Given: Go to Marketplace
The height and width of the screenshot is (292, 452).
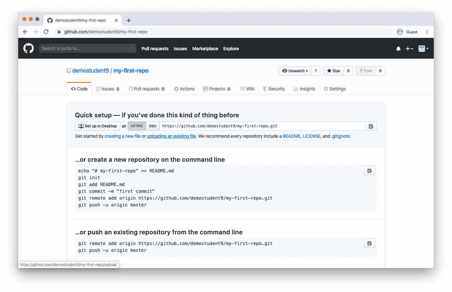Looking at the screenshot, I should [205, 49].
